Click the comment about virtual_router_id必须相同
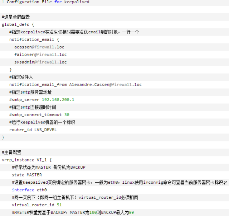229x216 pixels. 75,197
